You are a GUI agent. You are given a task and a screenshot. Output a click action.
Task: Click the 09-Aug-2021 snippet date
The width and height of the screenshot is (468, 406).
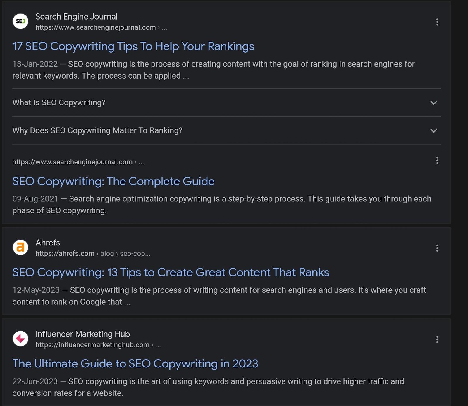point(35,199)
